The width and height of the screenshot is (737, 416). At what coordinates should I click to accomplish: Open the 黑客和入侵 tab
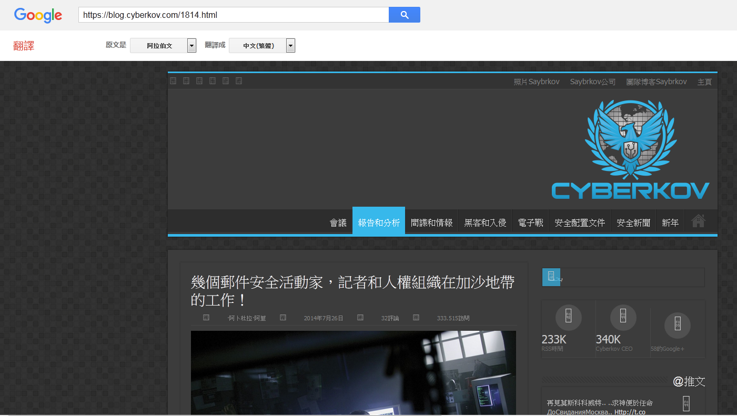click(x=485, y=223)
